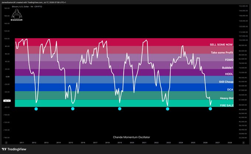Click the Bitcoin / U.S. Dollar symbol title
This screenshot has width=251, height=154.
click(x=27, y=7)
